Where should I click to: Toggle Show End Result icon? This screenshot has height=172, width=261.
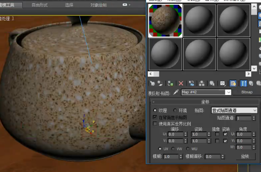243,83
